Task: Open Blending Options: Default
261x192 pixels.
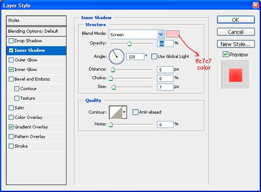Action: pos(36,31)
